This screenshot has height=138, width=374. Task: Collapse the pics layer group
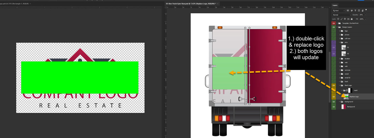339,42
